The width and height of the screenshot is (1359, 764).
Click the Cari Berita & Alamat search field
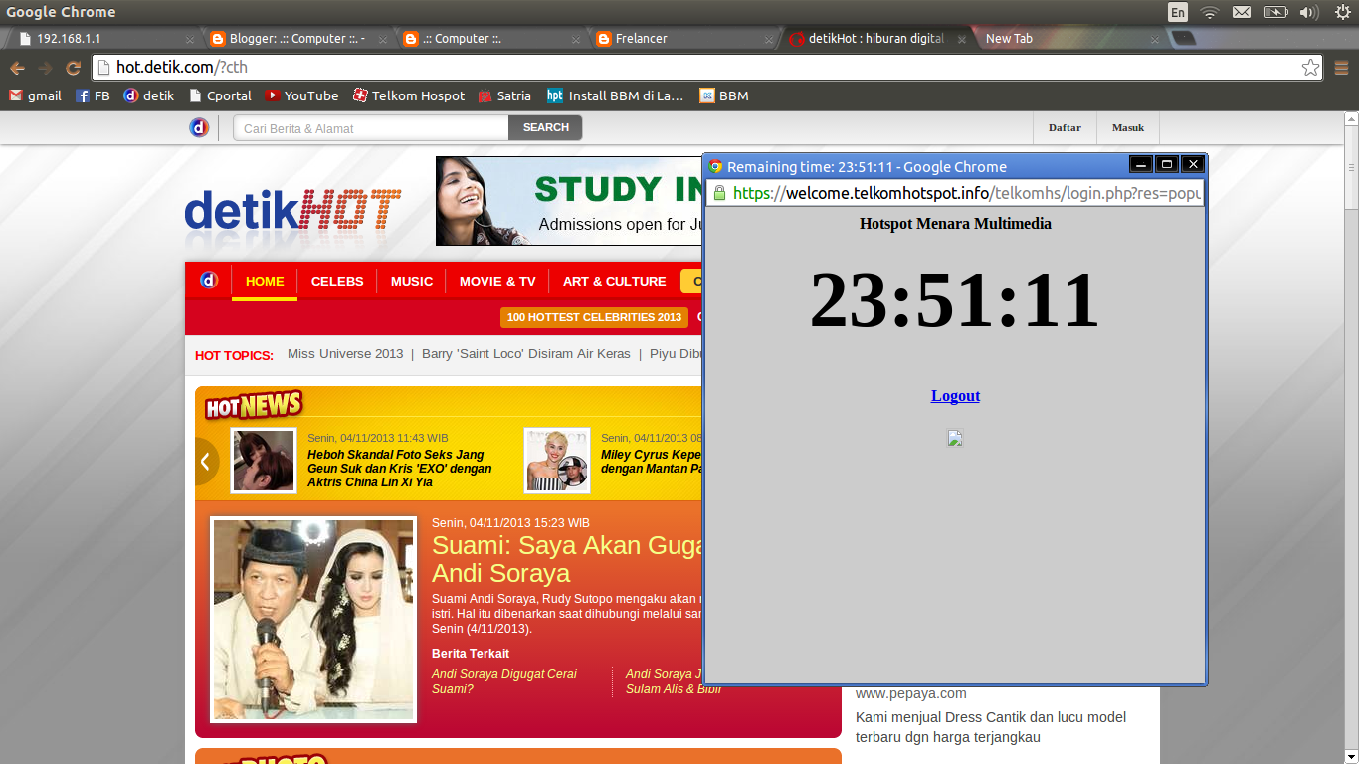pos(371,128)
